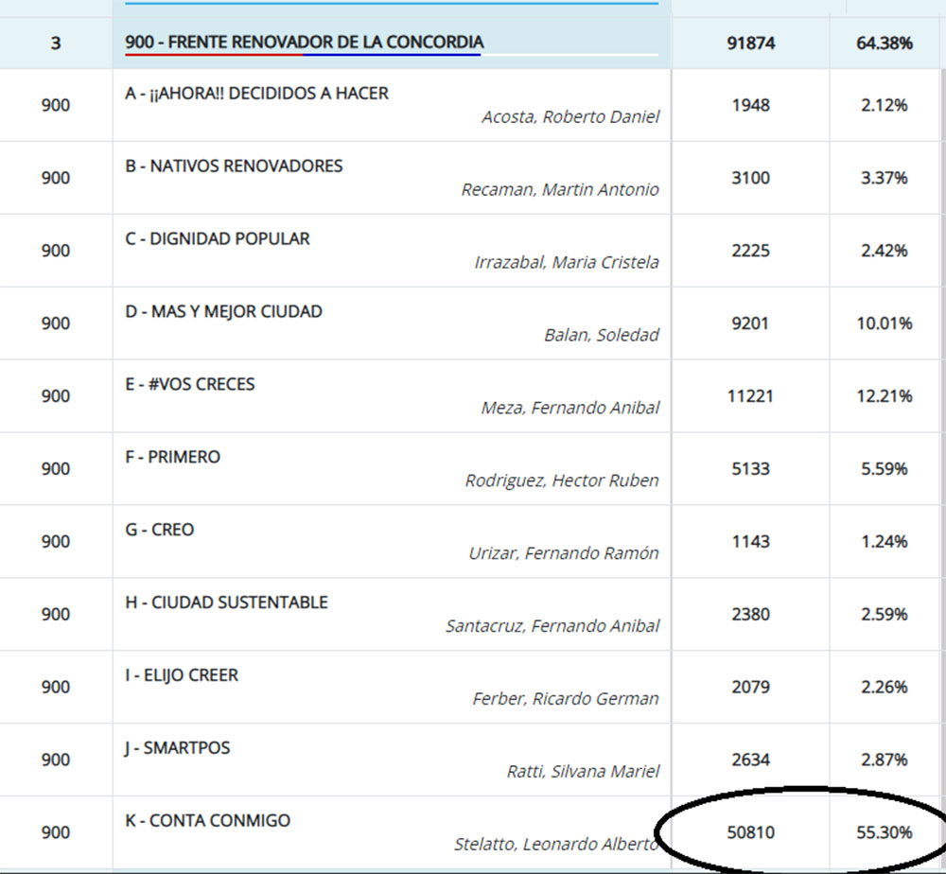Select the 64.38% header percentage cell
The image size is (946, 874).
(885, 44)
